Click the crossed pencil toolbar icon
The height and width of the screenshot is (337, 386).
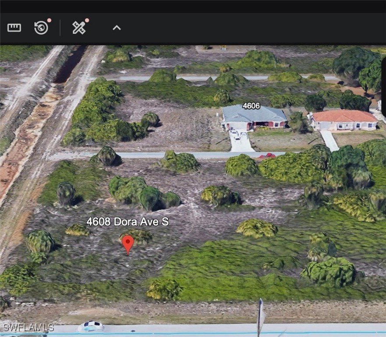[x=78, y=27]
